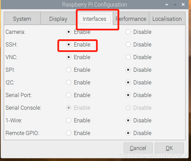Viewport: 191px width, 161px height.
Task: Go to the Localisation tab
Action: point(167,19)
